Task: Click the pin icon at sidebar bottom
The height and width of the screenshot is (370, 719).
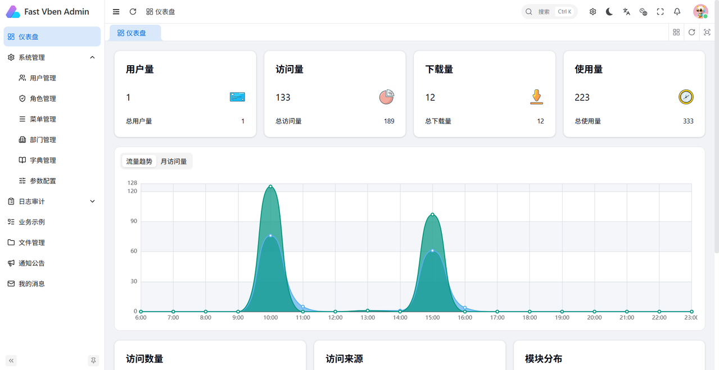Action: click(93, 360)
